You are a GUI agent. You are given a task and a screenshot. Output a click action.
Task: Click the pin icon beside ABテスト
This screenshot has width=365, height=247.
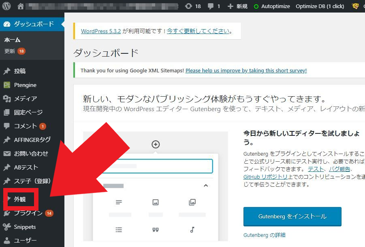click(x=7, y=167)
